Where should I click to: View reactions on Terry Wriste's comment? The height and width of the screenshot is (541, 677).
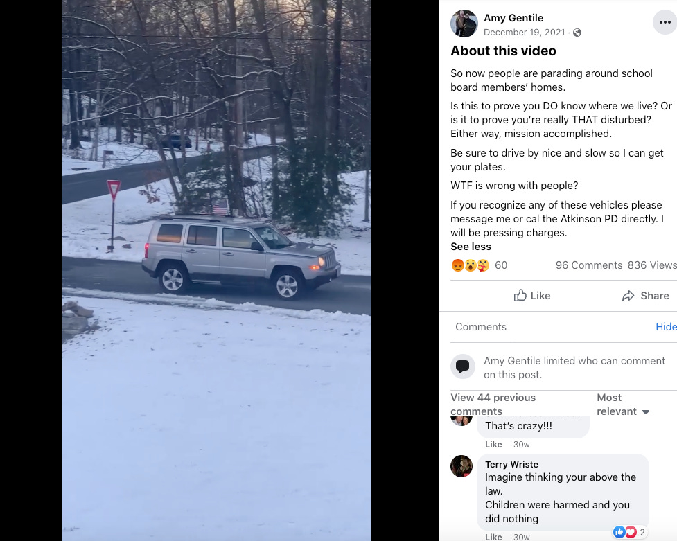tap(629, 532)
